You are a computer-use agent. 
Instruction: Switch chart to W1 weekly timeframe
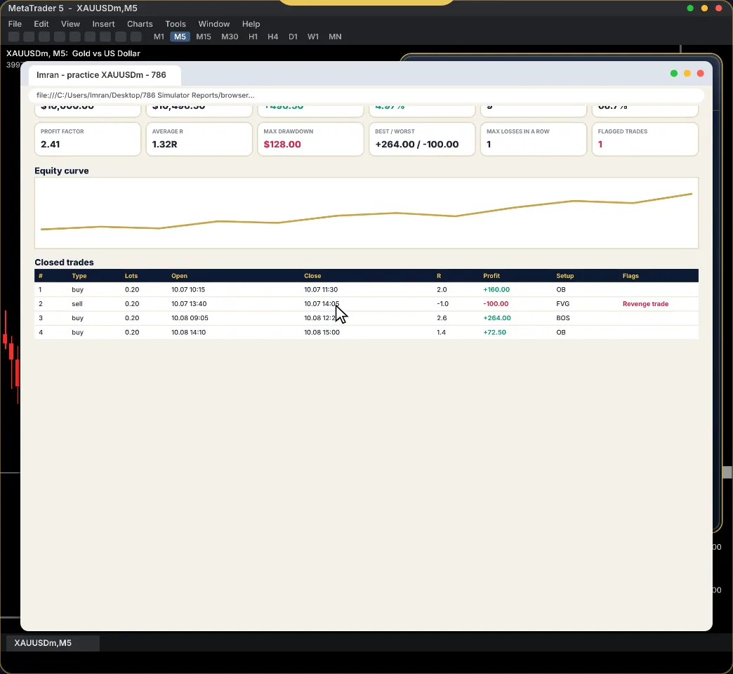tap(312, 37)
